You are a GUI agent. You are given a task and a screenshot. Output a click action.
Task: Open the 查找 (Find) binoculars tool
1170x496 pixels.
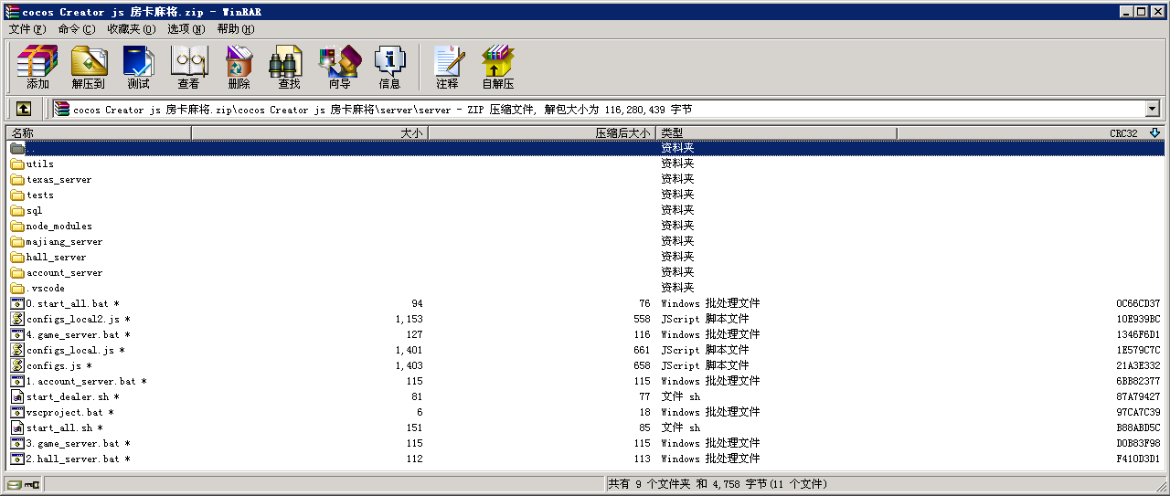click(289, 67)
